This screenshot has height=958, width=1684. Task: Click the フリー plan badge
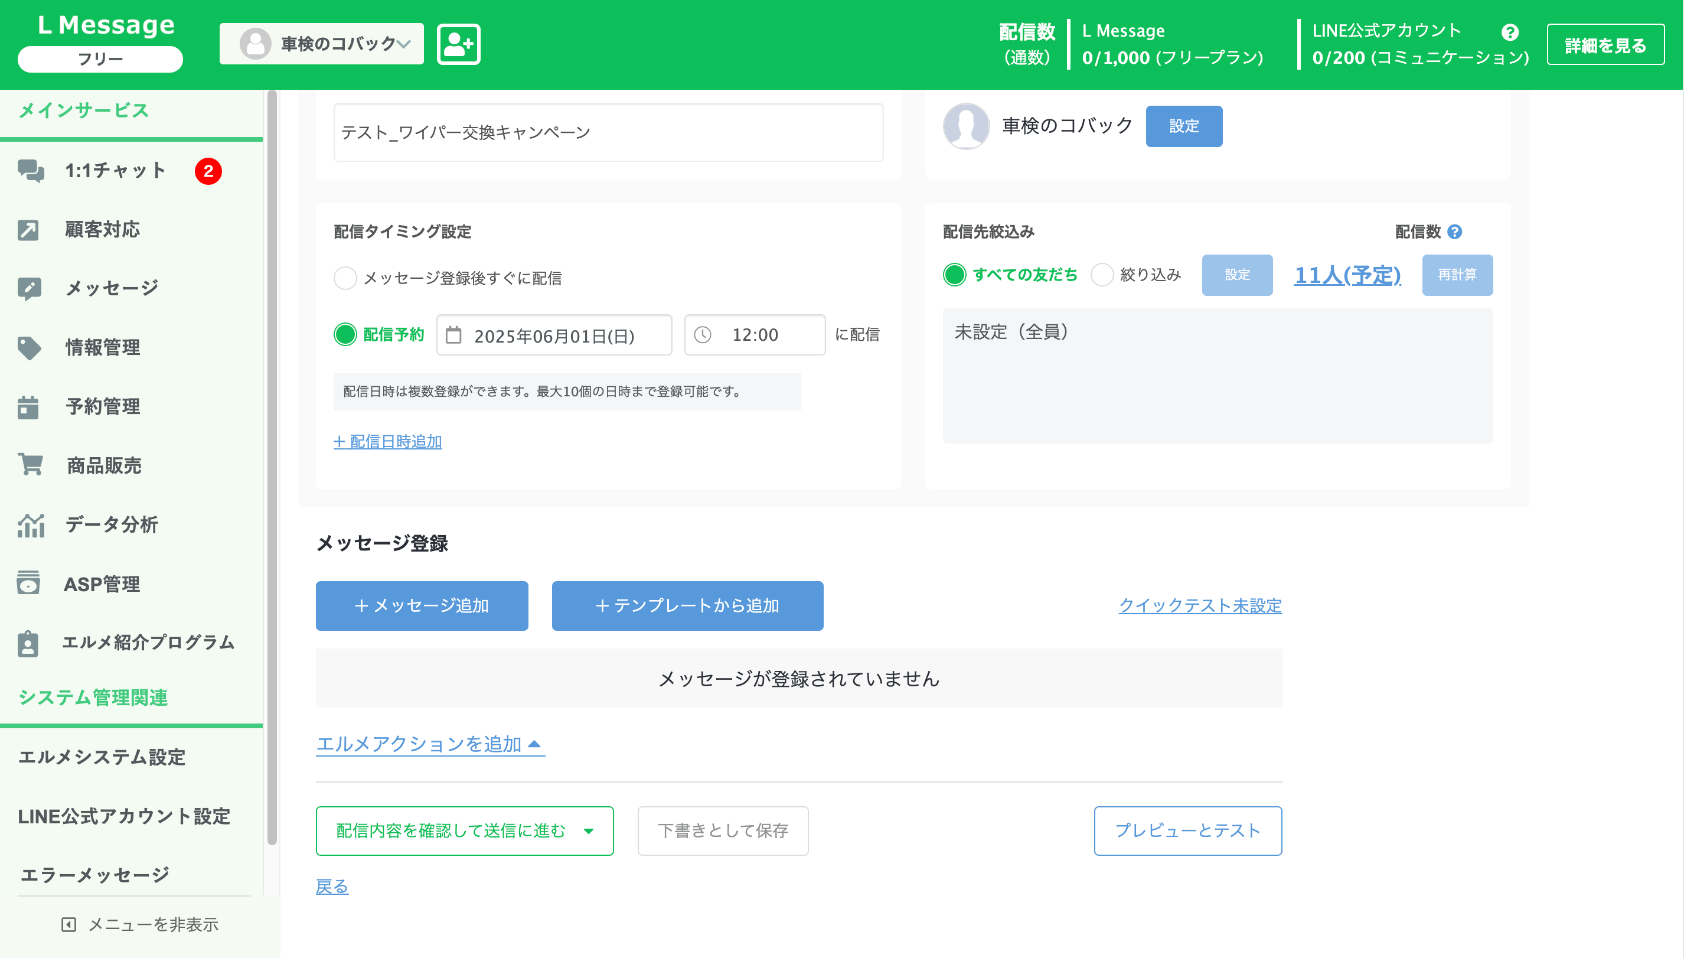click(x=100, y=59)
